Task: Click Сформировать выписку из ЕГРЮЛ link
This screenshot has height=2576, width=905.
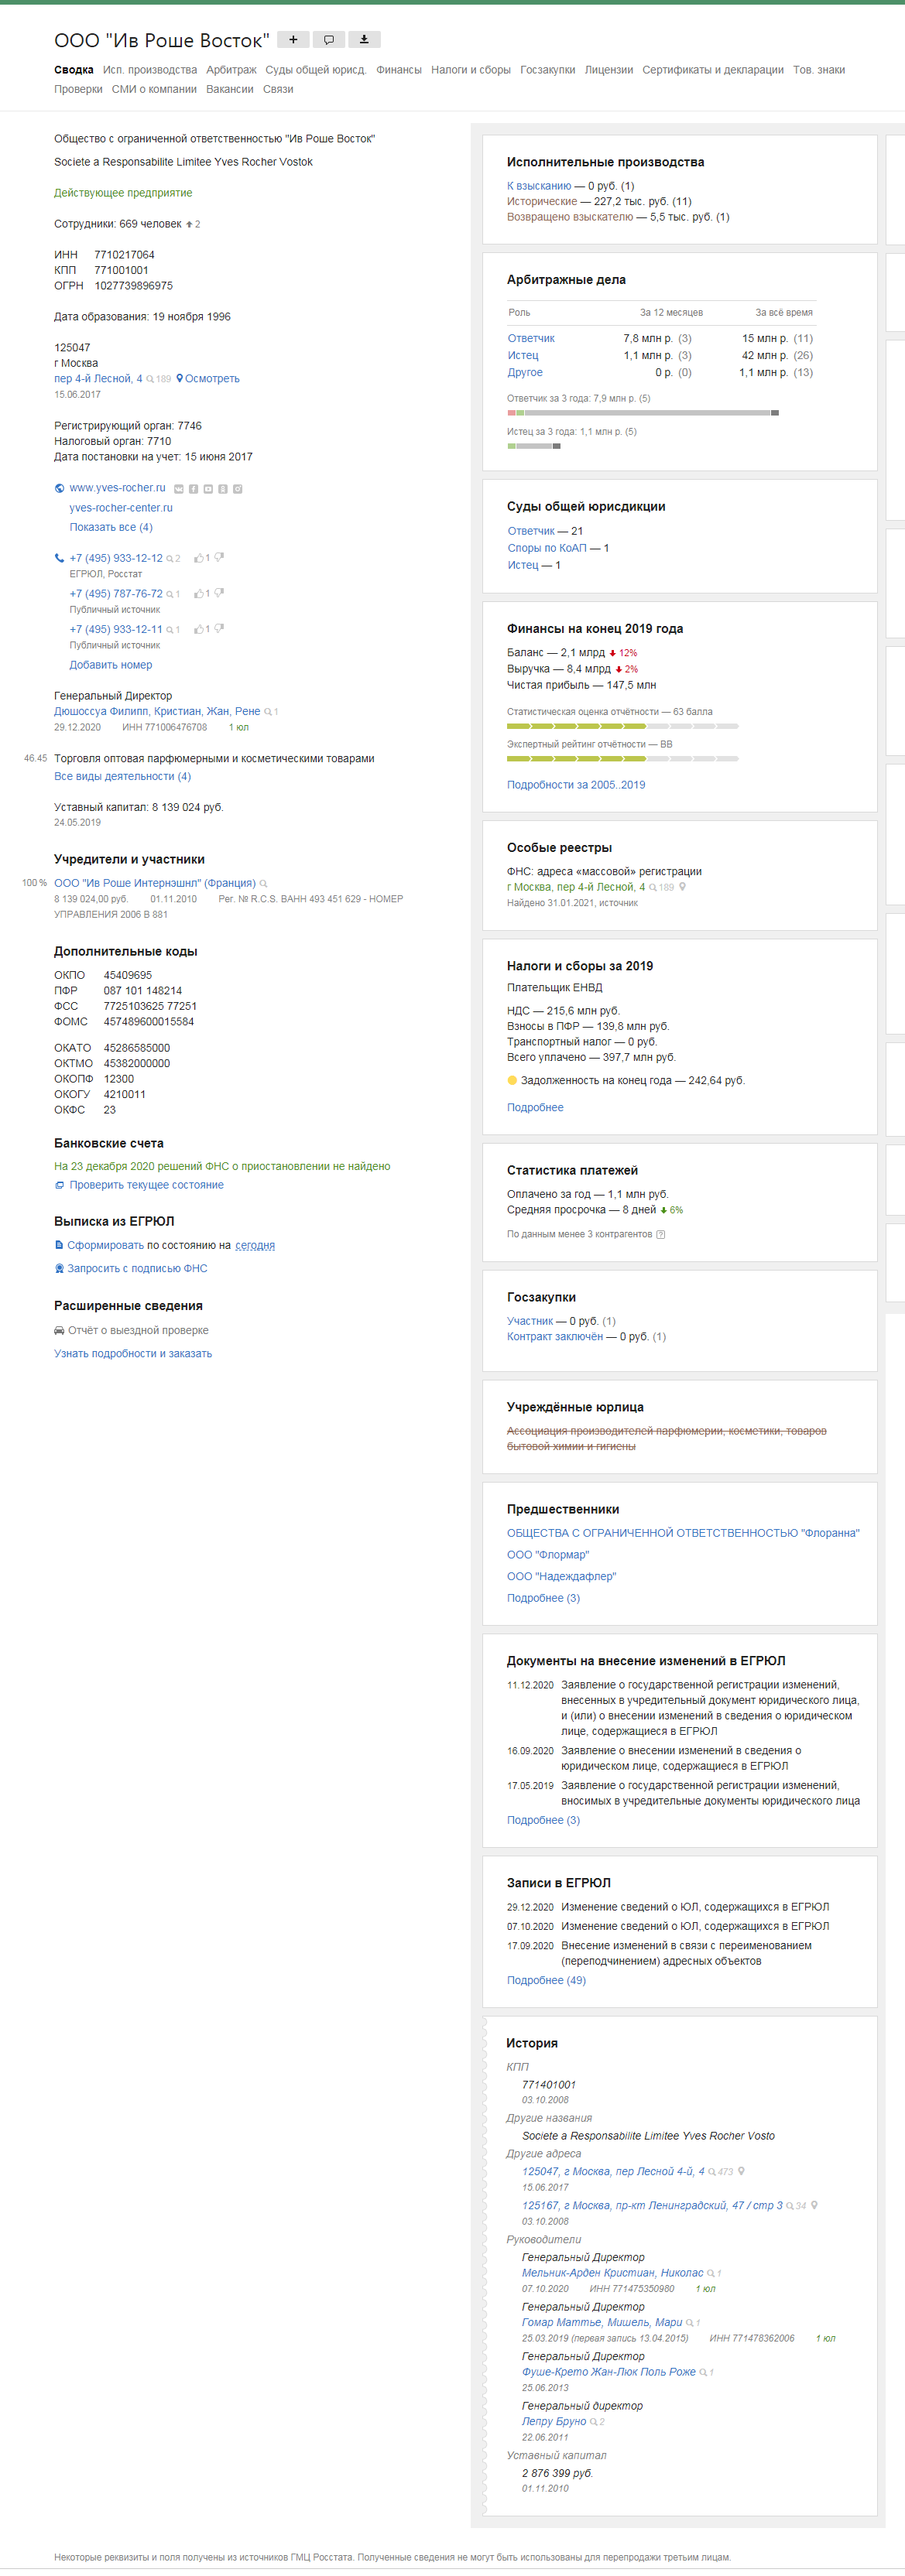Action: click(x=106, y=1245)
